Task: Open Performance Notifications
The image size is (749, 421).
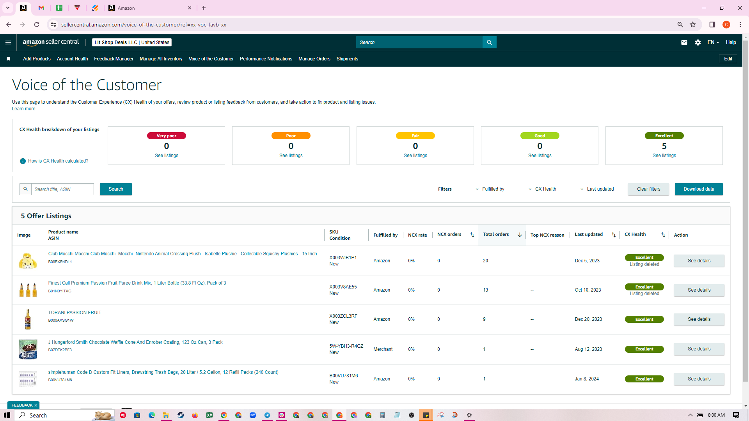Action: (266, 59)
